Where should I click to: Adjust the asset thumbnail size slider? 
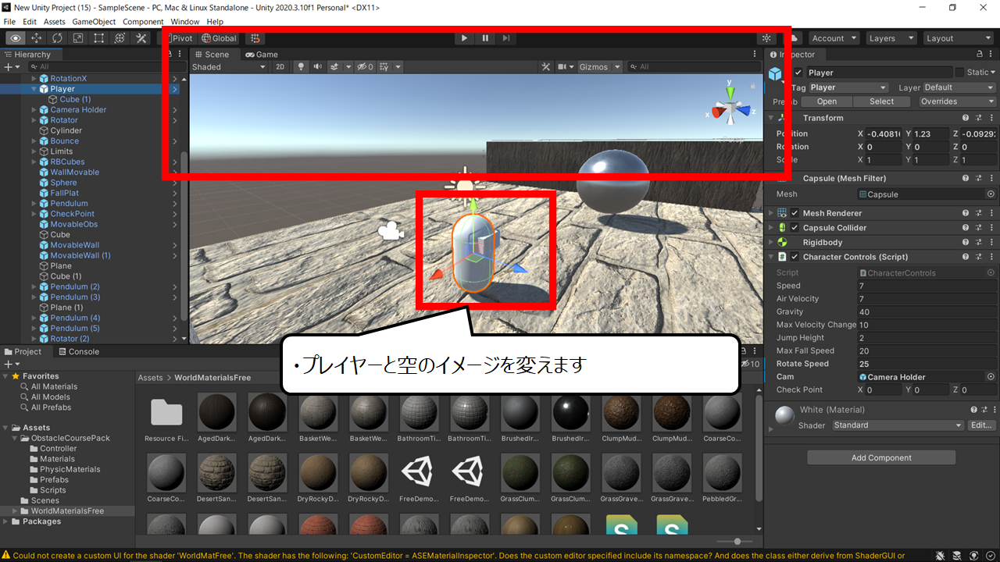(x=737, y=542)
